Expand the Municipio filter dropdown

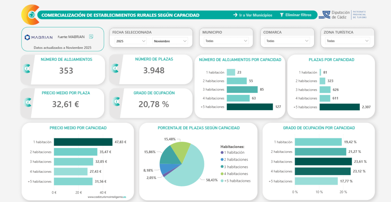tap(226, 41)
